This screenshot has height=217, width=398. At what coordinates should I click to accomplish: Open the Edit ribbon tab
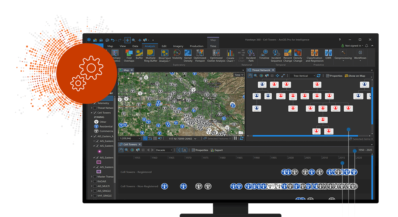164,46
